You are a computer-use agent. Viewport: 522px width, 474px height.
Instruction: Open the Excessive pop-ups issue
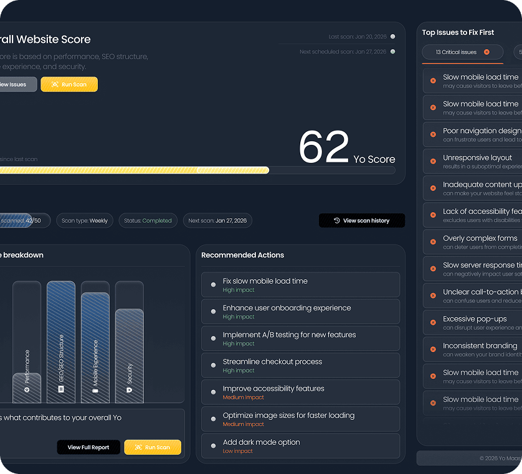pyautogui.click(x=472, y=322)
